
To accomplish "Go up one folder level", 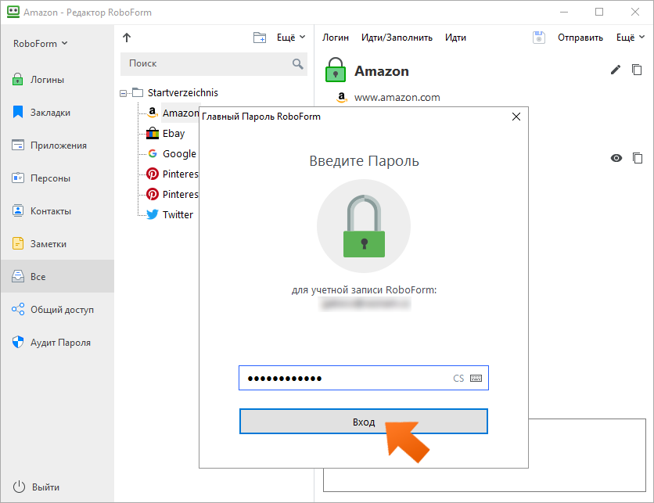I will click(127, 38).
